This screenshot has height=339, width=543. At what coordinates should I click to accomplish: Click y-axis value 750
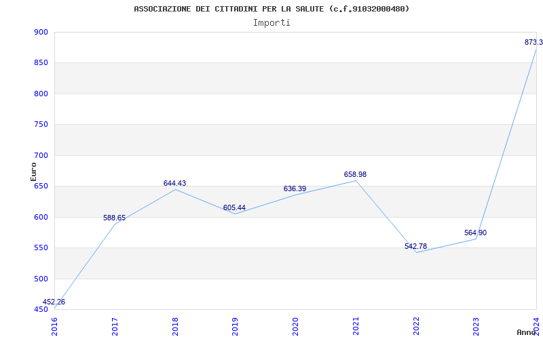pos(41,125)
